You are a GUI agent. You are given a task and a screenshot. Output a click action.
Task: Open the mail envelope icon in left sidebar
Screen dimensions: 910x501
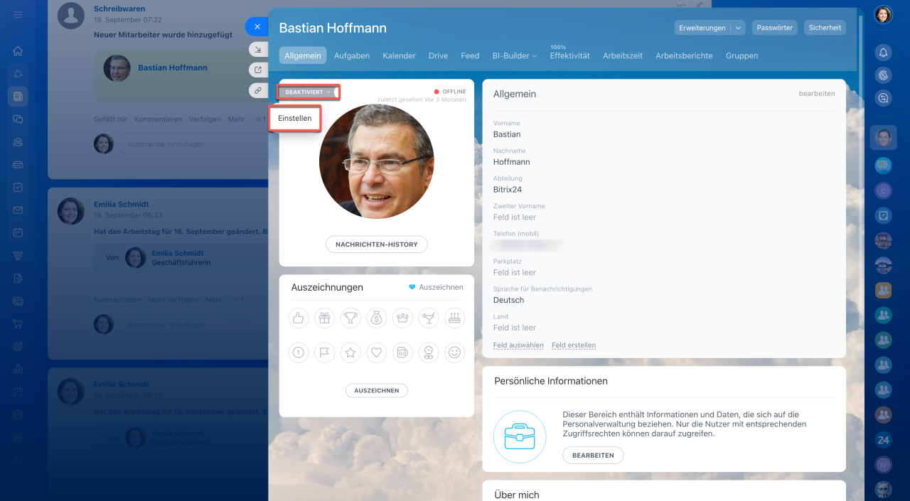pos(18,210)
